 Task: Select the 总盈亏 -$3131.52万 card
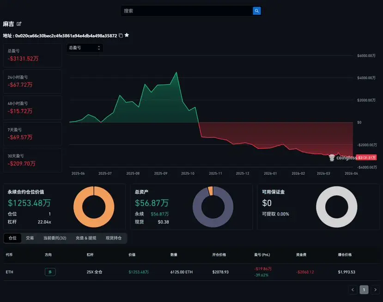pyautogui.click(x=32, y=55)
